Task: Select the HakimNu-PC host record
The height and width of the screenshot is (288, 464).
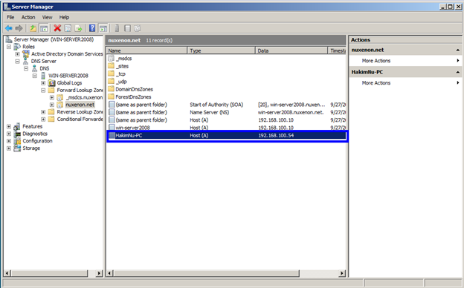Action: [x=226, y=135]
